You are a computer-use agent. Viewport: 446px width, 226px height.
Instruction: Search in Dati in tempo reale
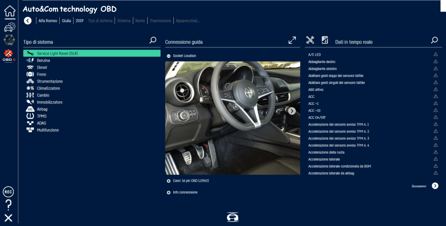(434, 40)
